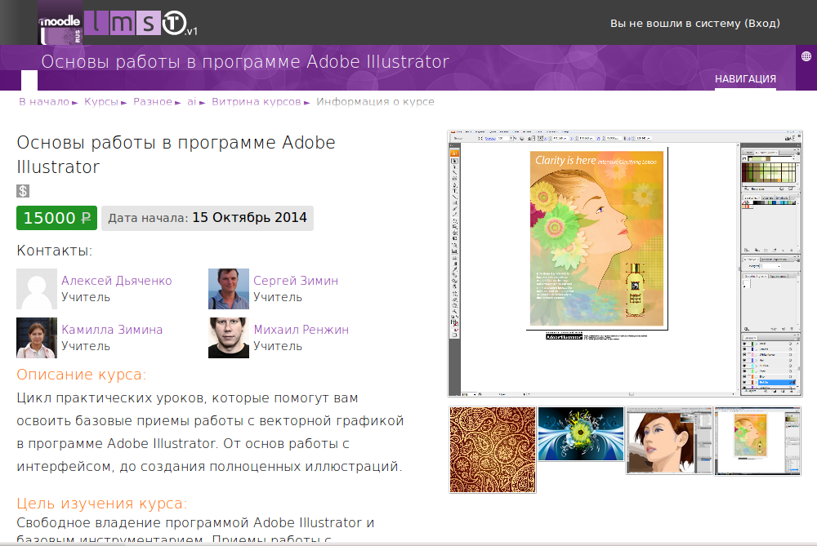This screenshot has height=546, width=817.
Task: Go to the "В начало" breadcrumb
Action: 44,102
